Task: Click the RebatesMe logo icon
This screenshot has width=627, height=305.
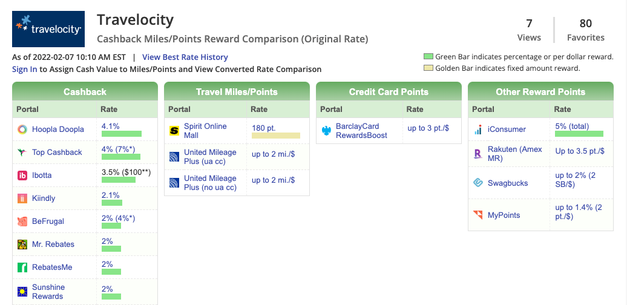Action: pos(22,267)
